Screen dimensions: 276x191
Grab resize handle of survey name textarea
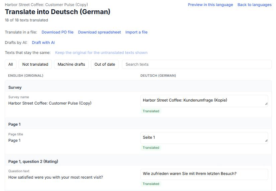266,104
